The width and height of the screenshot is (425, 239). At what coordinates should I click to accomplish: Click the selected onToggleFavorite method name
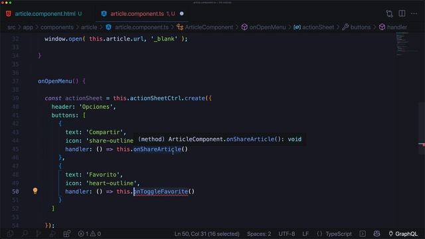(161, 192)
